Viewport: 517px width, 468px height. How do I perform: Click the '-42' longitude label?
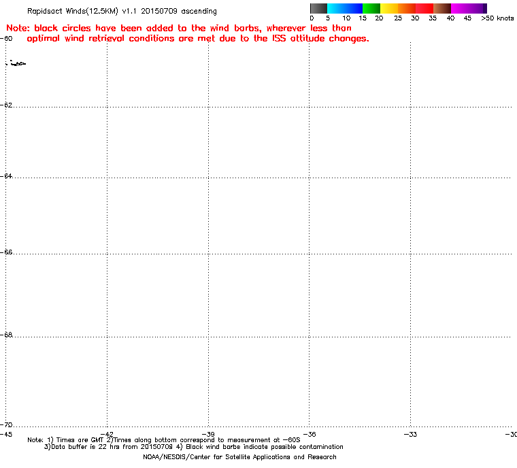click(x=107, y=434)
